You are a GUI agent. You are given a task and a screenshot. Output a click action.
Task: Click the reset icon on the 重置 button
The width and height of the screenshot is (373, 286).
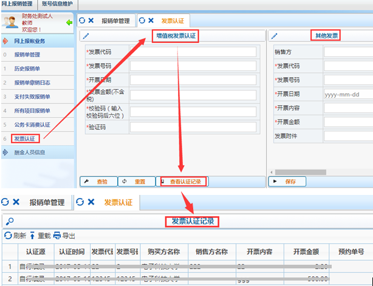tap(124, 182)
